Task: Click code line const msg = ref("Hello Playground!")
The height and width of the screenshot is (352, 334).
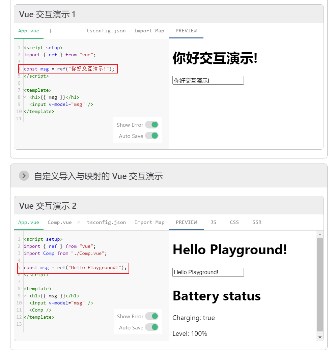Action: [x=75, y=268]
